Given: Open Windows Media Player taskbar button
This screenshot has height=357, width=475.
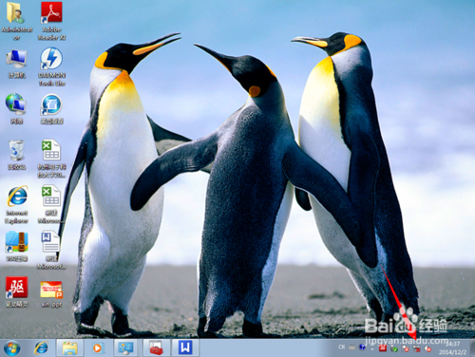Looking at the screenshot, I should [98, 348].
